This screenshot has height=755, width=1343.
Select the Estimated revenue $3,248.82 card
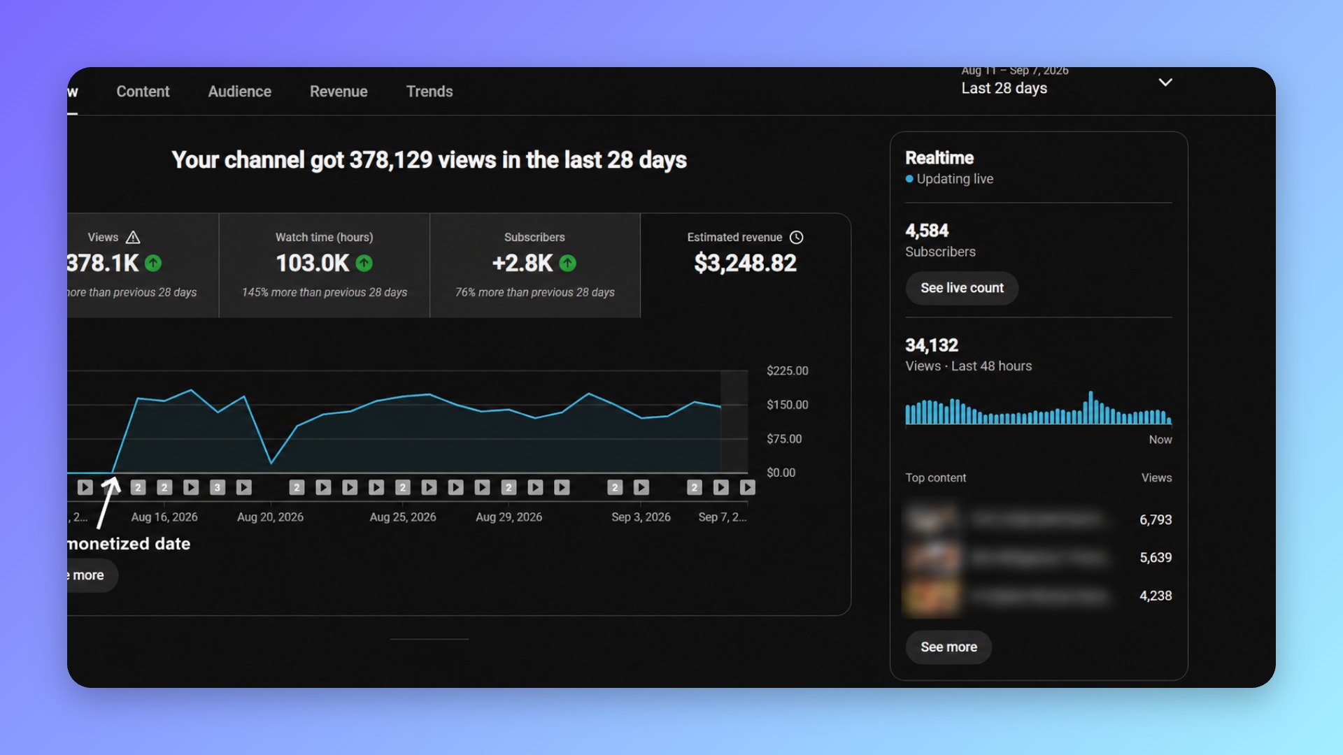pos(746,266)
